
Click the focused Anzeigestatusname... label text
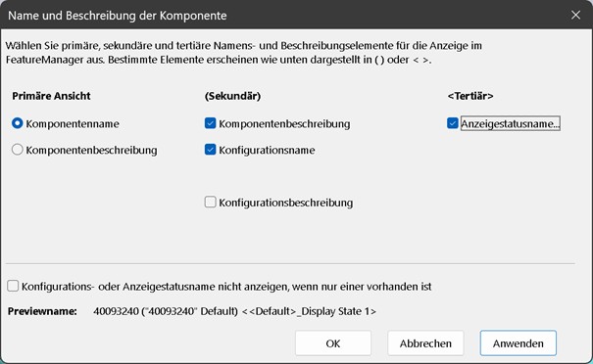[511, 124]
